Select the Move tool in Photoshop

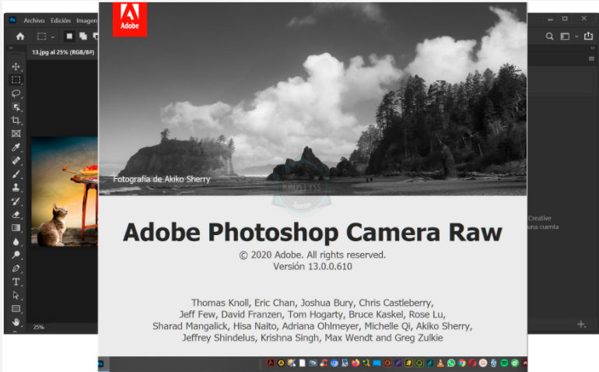pyautogui.click(x=16, y=66)
